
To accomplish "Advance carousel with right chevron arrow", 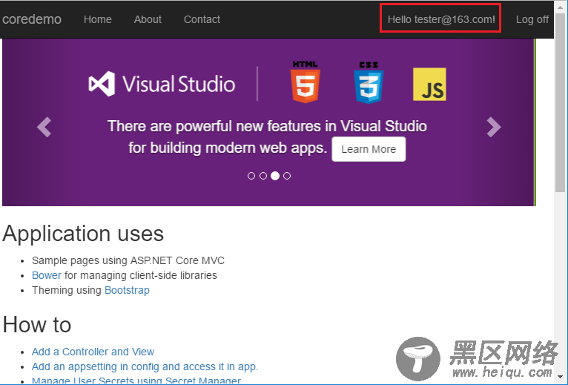I will 494,127.
